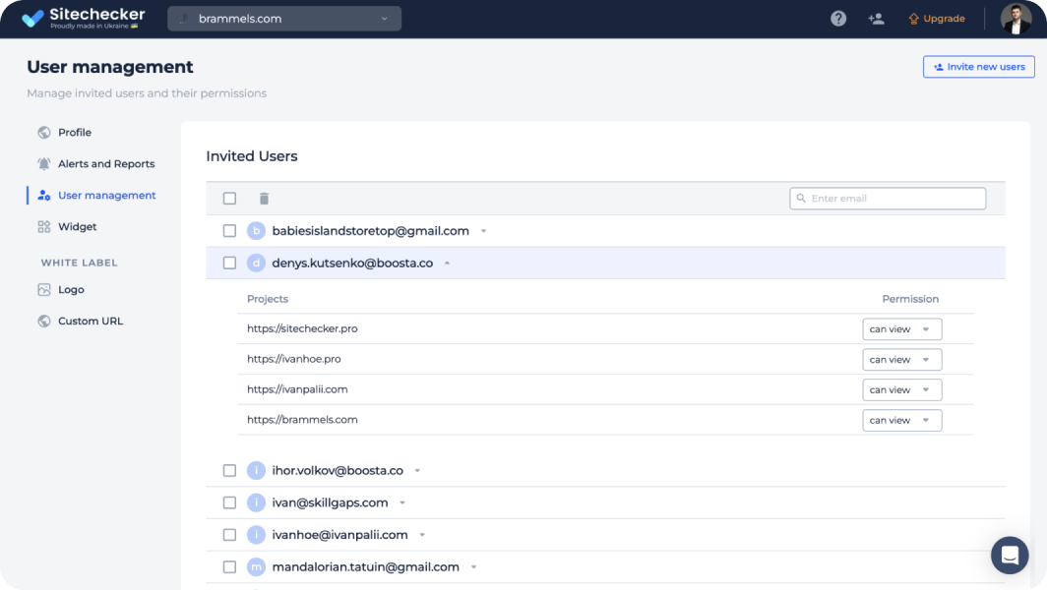The height and width of the screenshot is (590, 1047).
Task: Click the ihor.volkov@boosta.co email
Action: (338, 471)
